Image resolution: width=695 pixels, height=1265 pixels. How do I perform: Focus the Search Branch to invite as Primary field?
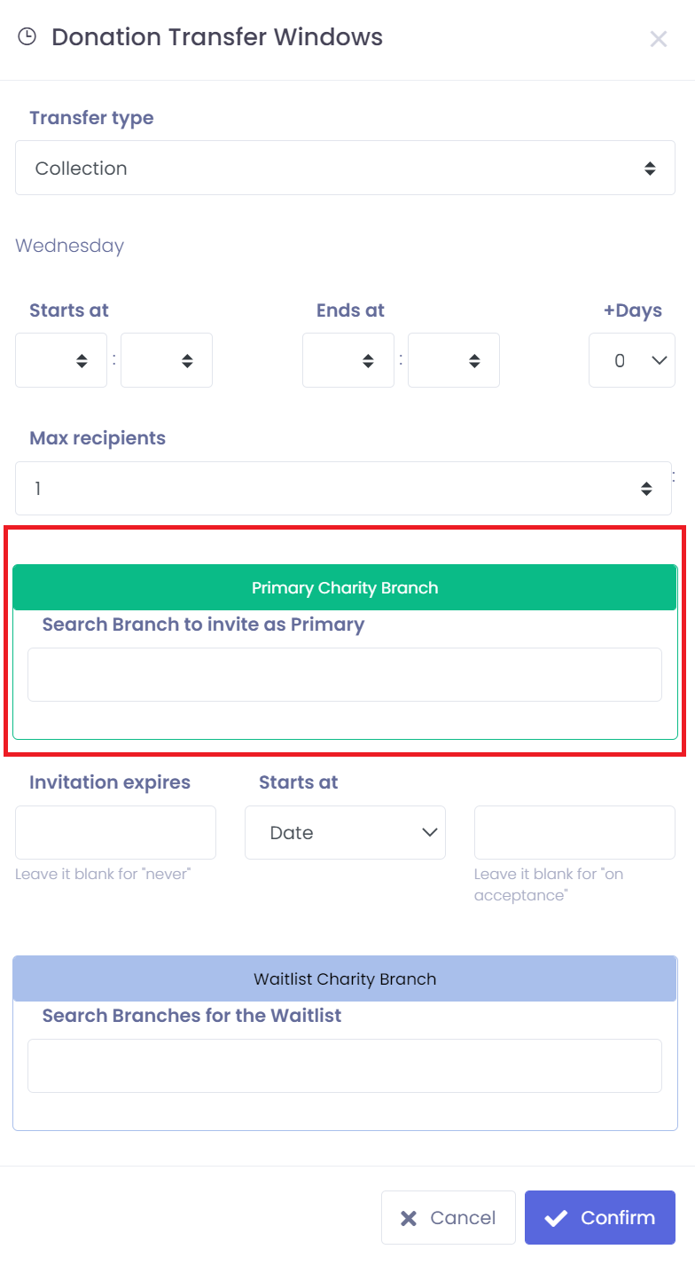click(x=345, y=674)
